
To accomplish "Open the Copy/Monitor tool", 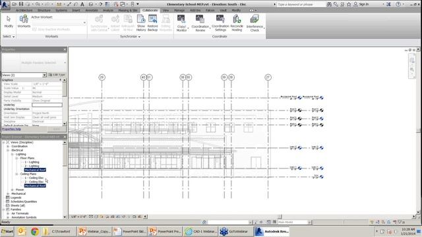I will 182,23.
